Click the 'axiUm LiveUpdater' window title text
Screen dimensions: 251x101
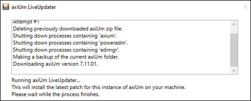(34, 7)
